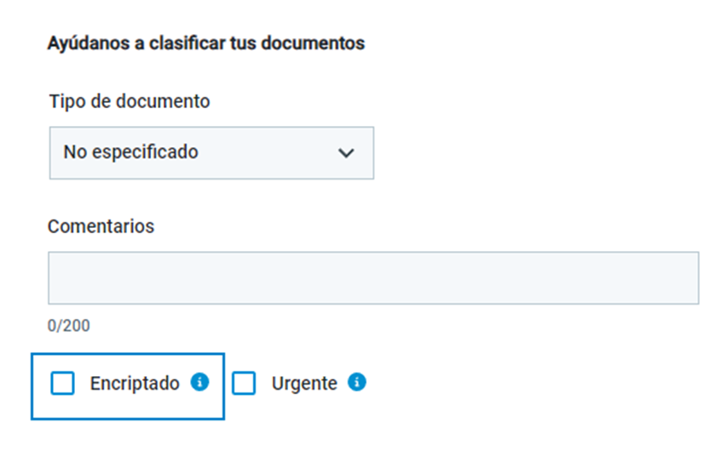Open the info icon next to Urgente
This screenshot has height=451, width=722.
357,382
